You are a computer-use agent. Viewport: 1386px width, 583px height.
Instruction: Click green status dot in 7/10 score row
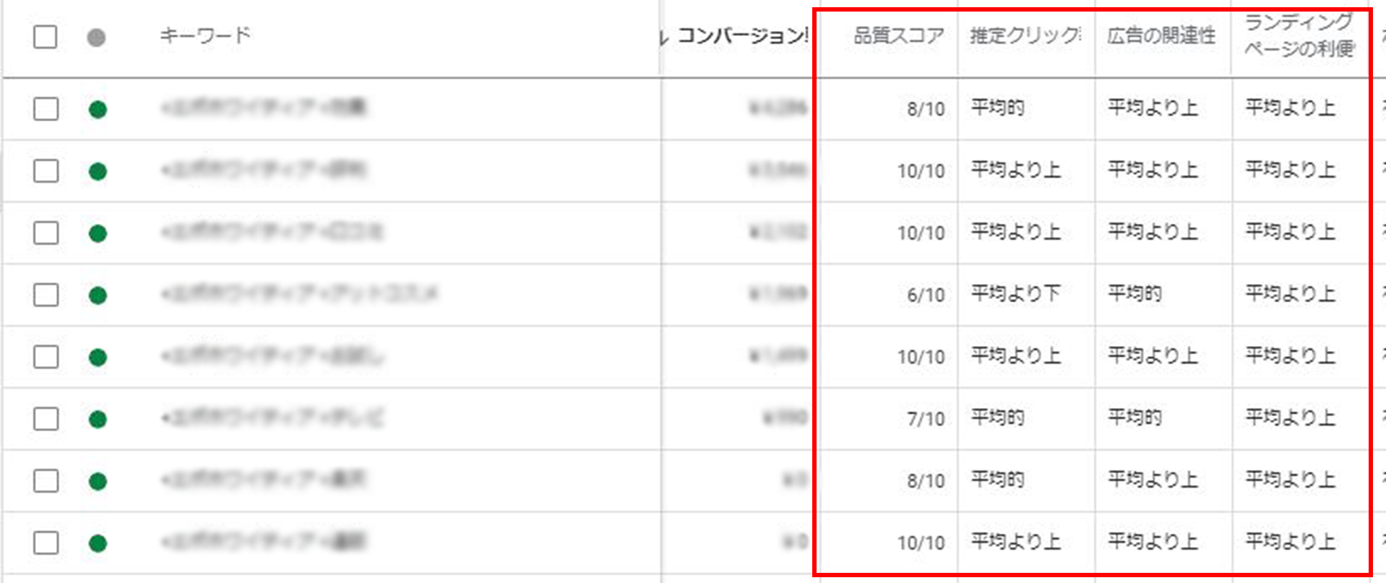[x=98, y=420]
